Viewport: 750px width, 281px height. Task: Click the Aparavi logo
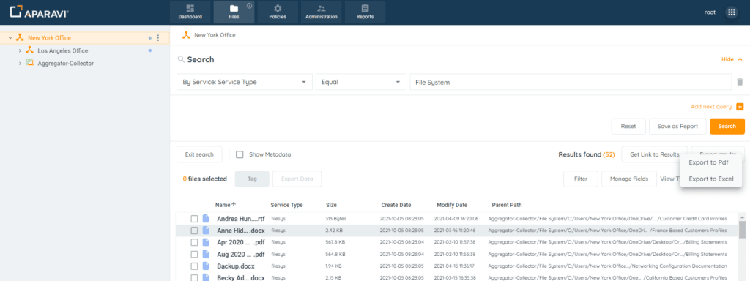40,12
